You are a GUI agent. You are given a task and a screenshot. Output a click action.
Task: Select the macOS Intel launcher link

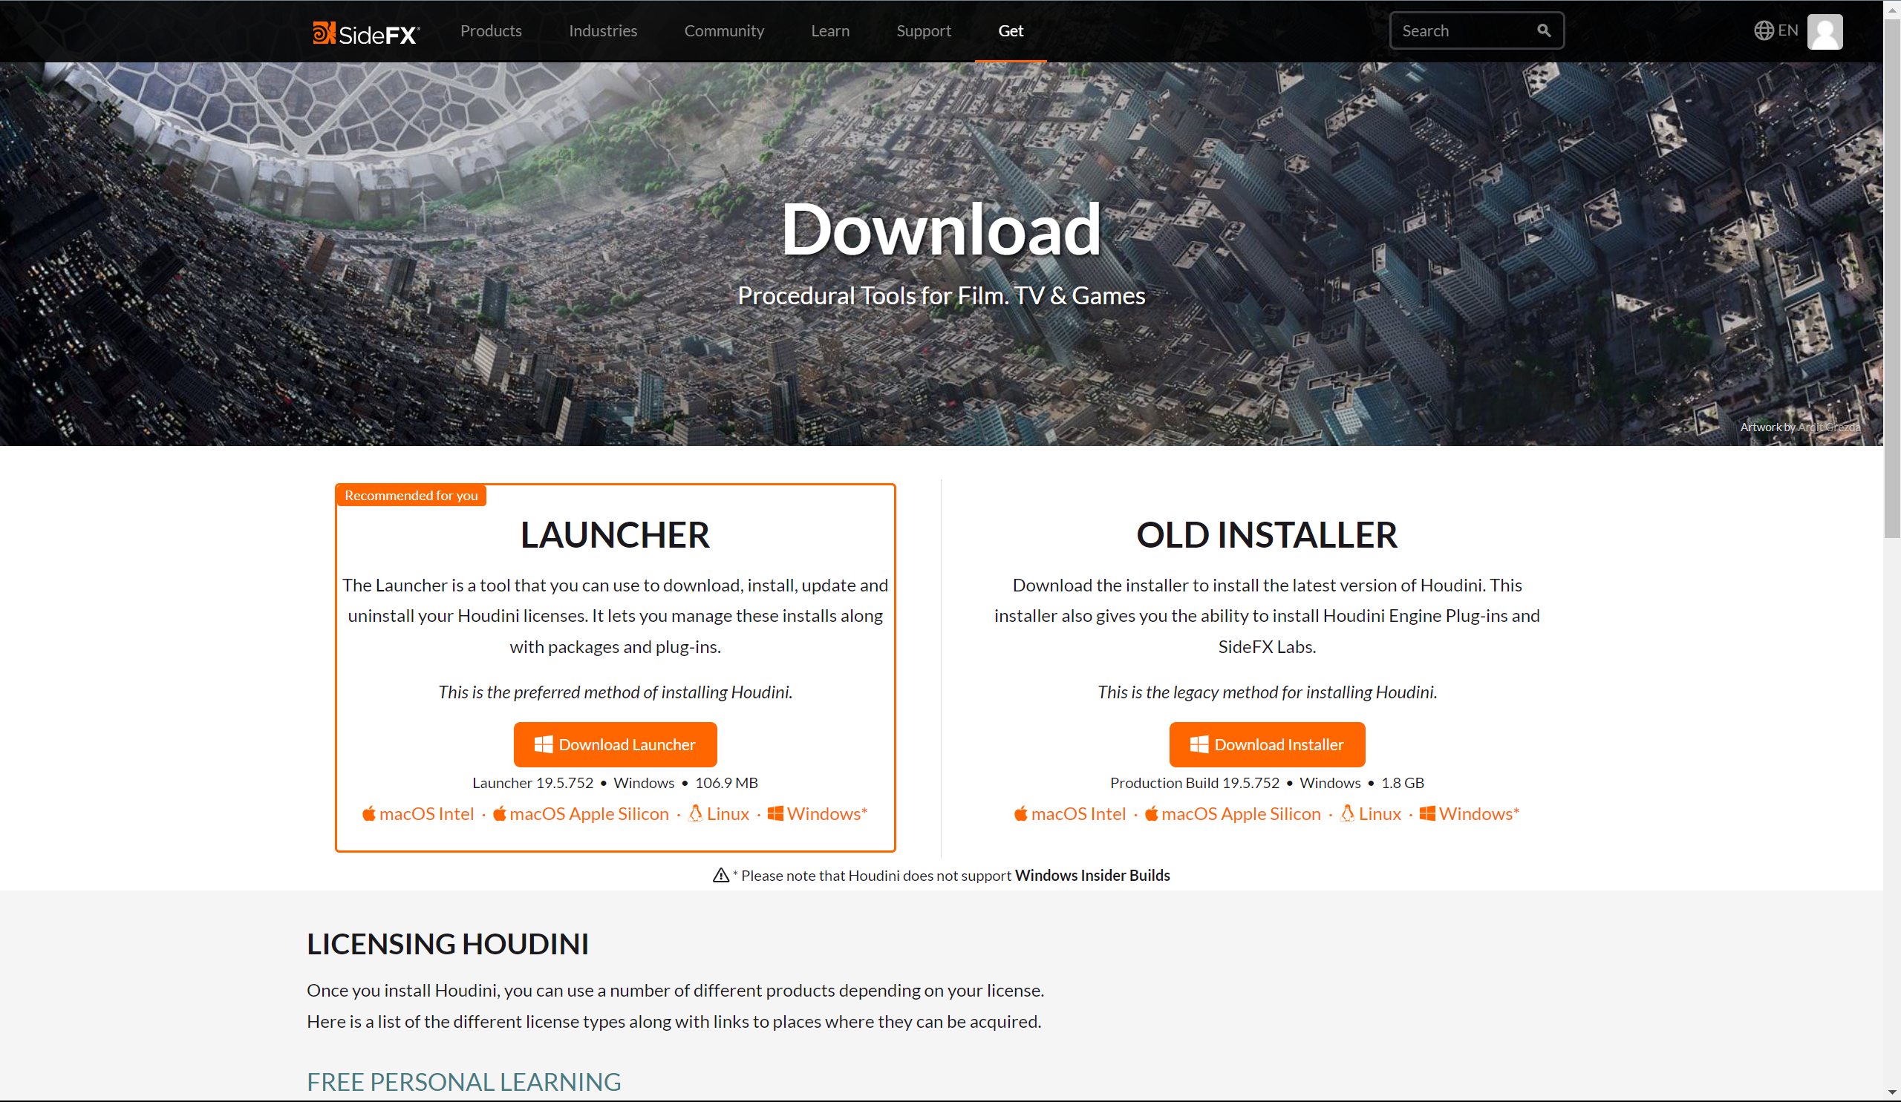point(418,813)
